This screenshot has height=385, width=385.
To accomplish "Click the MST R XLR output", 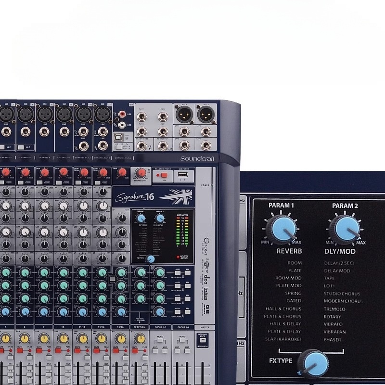I will click(206, 115).
